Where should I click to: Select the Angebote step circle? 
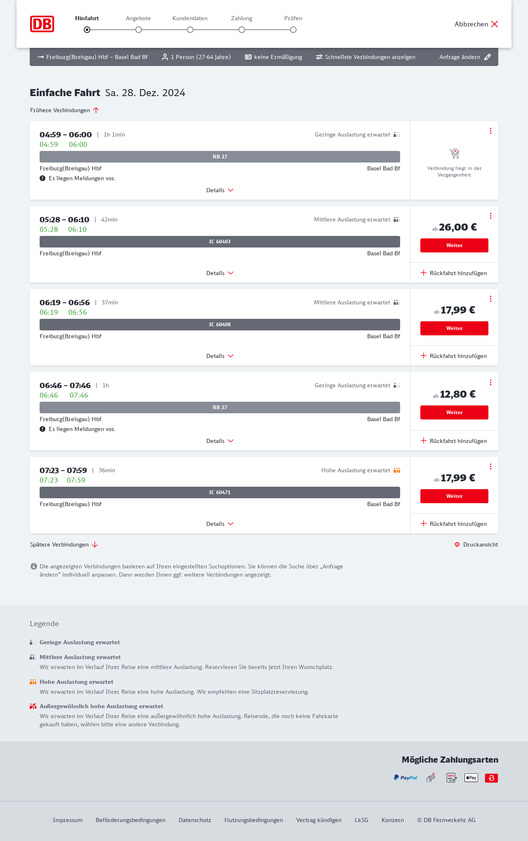coord(139,30)
